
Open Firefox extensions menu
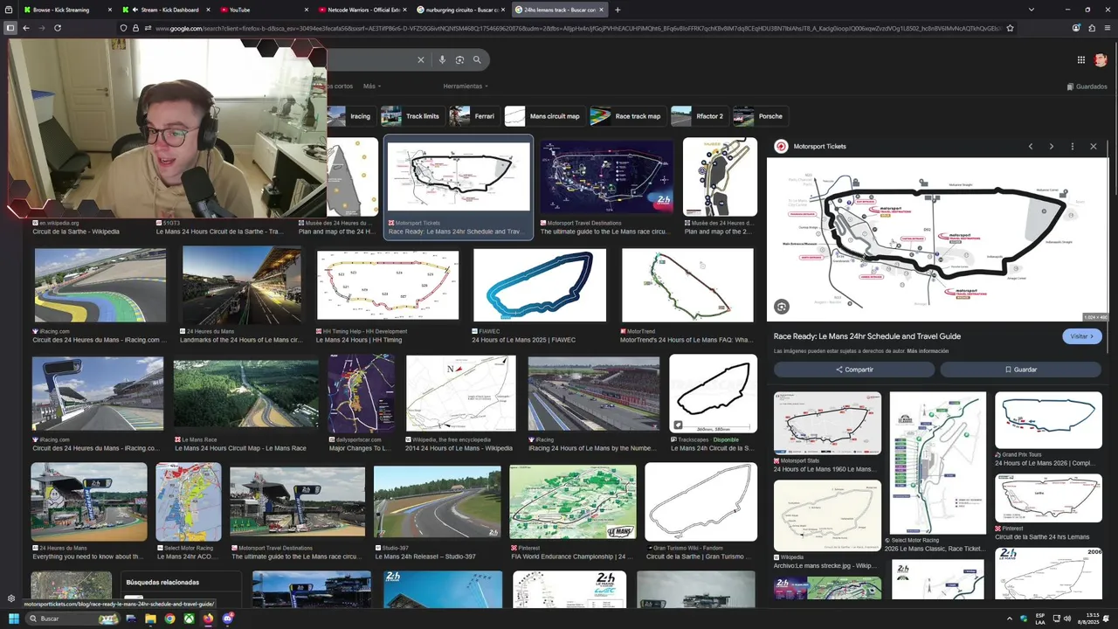1092,28
